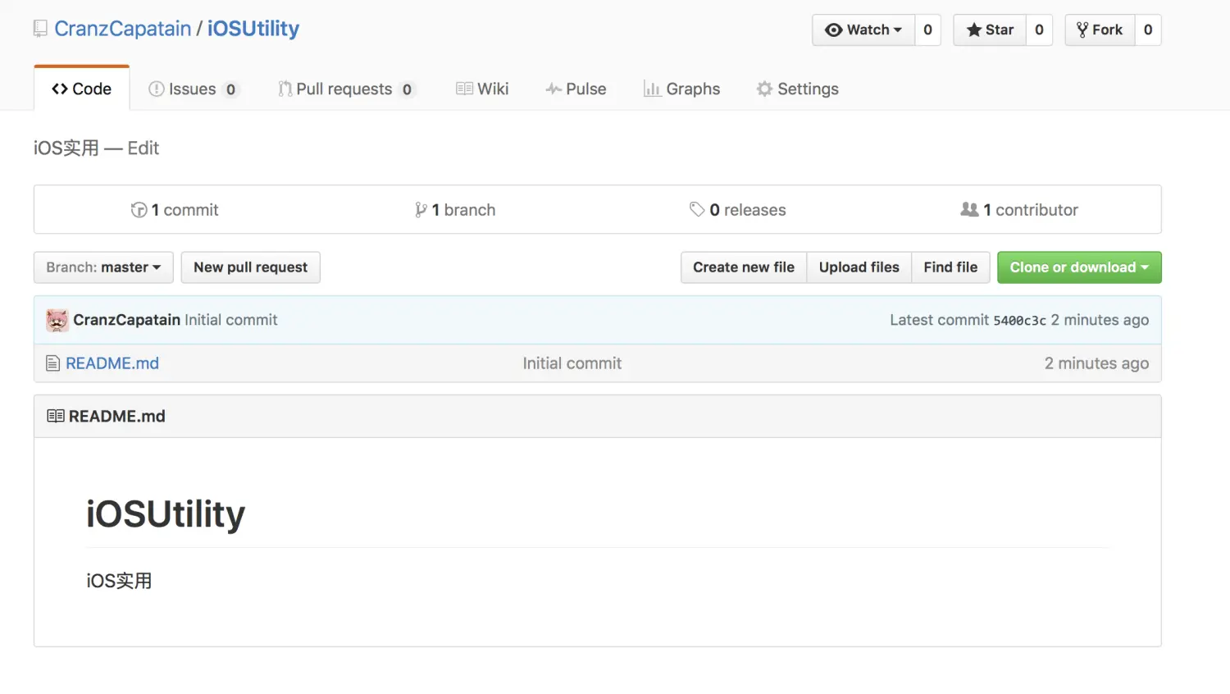This screenshot has height=694, width=1230.
Task: Click the Settings gear icon
Action: pyautogui.click(x=764, y=89)
